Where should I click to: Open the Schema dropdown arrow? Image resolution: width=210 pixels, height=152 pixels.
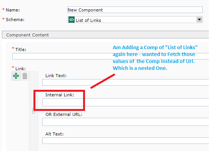click(199, 20)
